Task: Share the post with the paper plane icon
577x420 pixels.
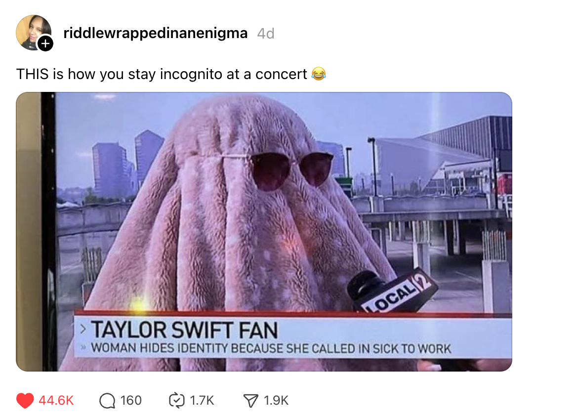Action: click(250, 401)
